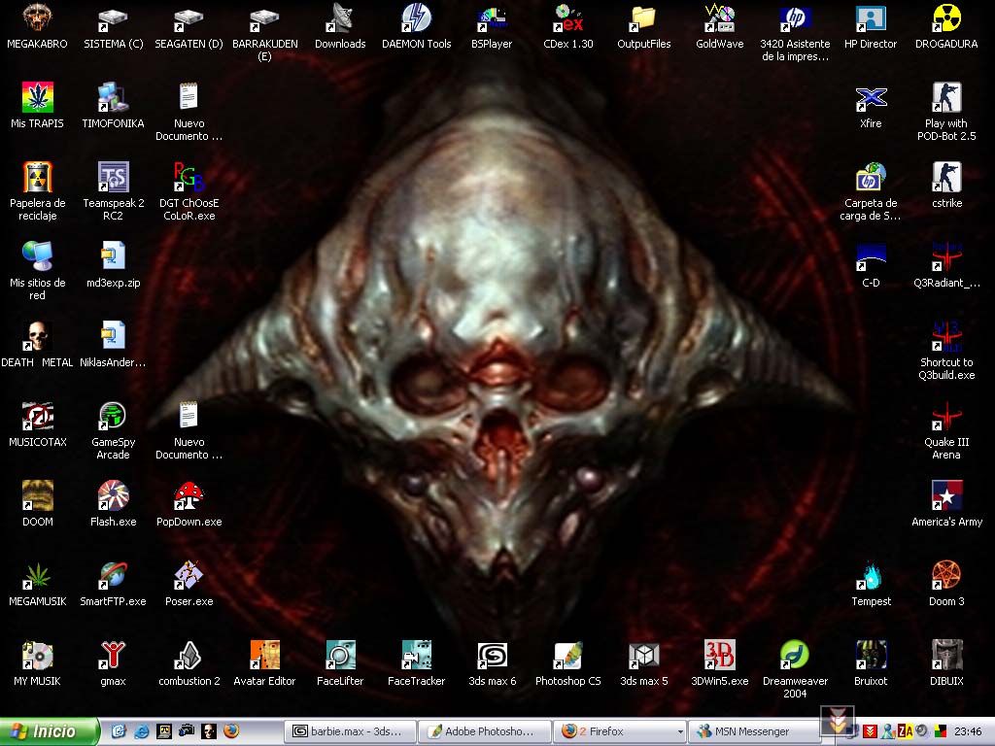Launch FaceTracker from the desktop
The width and height of the screenshot is (995, 746).
pos(416,655)
